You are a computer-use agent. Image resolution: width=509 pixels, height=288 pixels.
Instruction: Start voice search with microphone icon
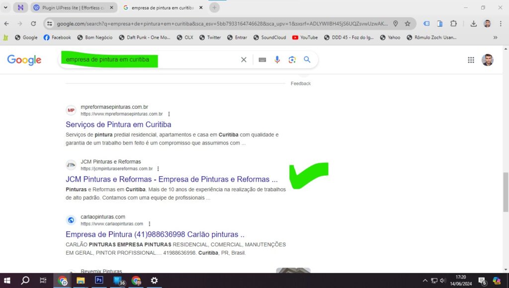pyautogui.click(x=277, y=60)
